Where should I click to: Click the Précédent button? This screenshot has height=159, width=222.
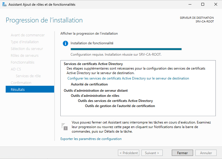point(128,153)
